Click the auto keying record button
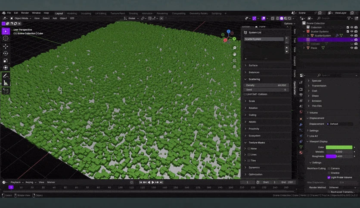Viewport: 360px width, 208px height. (132, 182)
